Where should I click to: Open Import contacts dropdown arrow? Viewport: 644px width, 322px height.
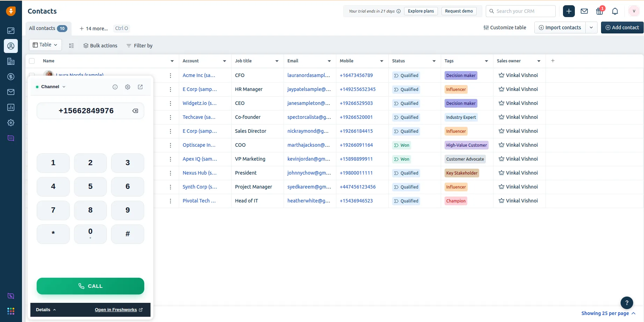coord(591,28)
